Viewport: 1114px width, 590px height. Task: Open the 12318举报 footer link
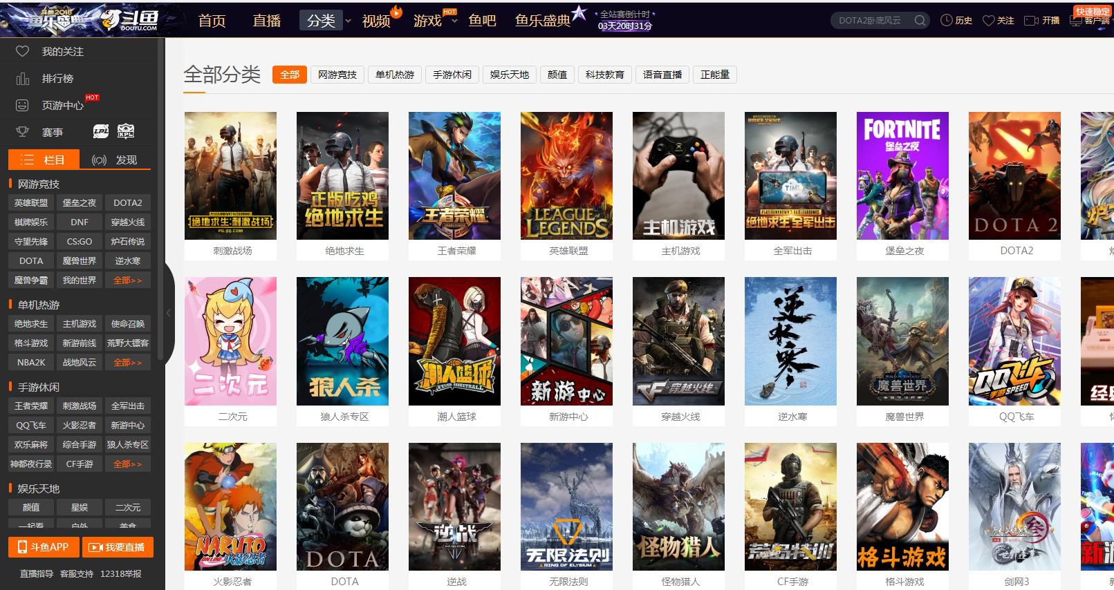[121, 573]
